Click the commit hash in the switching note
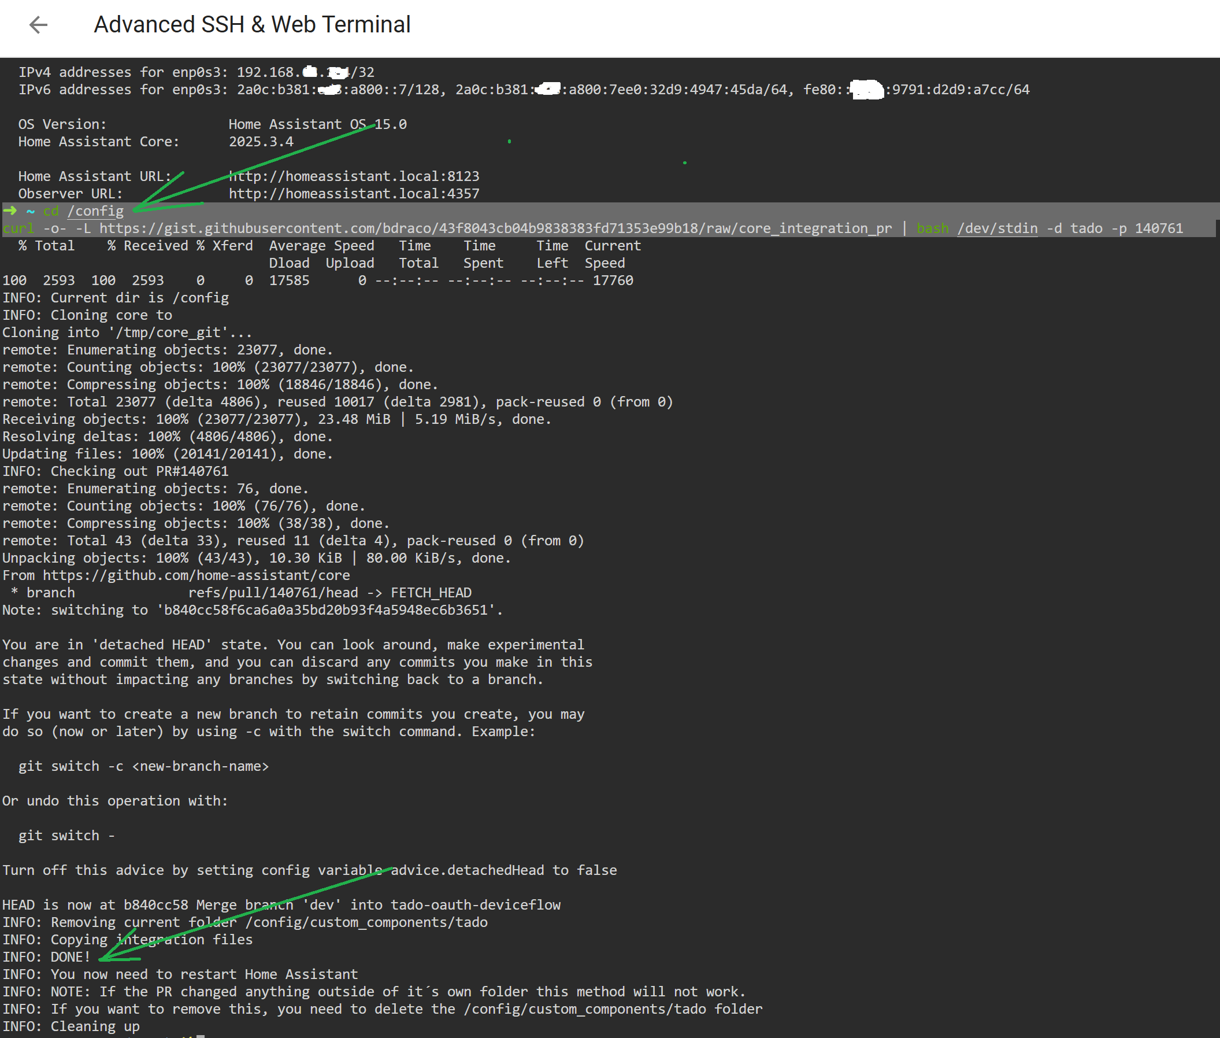 [325, 610]
